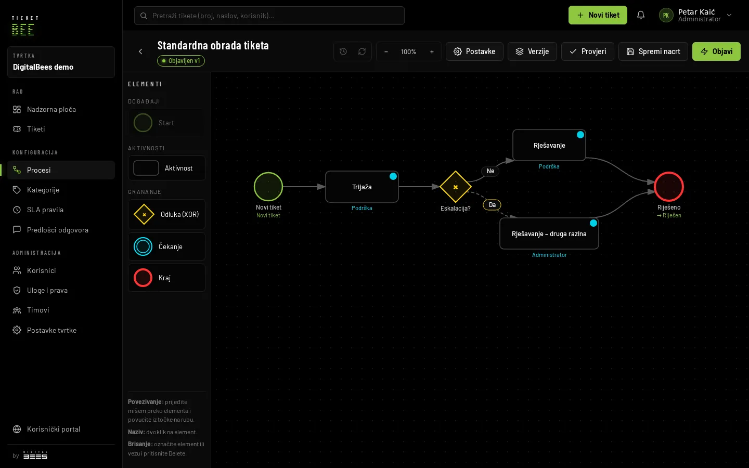The image size is (749, 468).
Task: Select the Novi tiket start event circle
Action: 268,187
